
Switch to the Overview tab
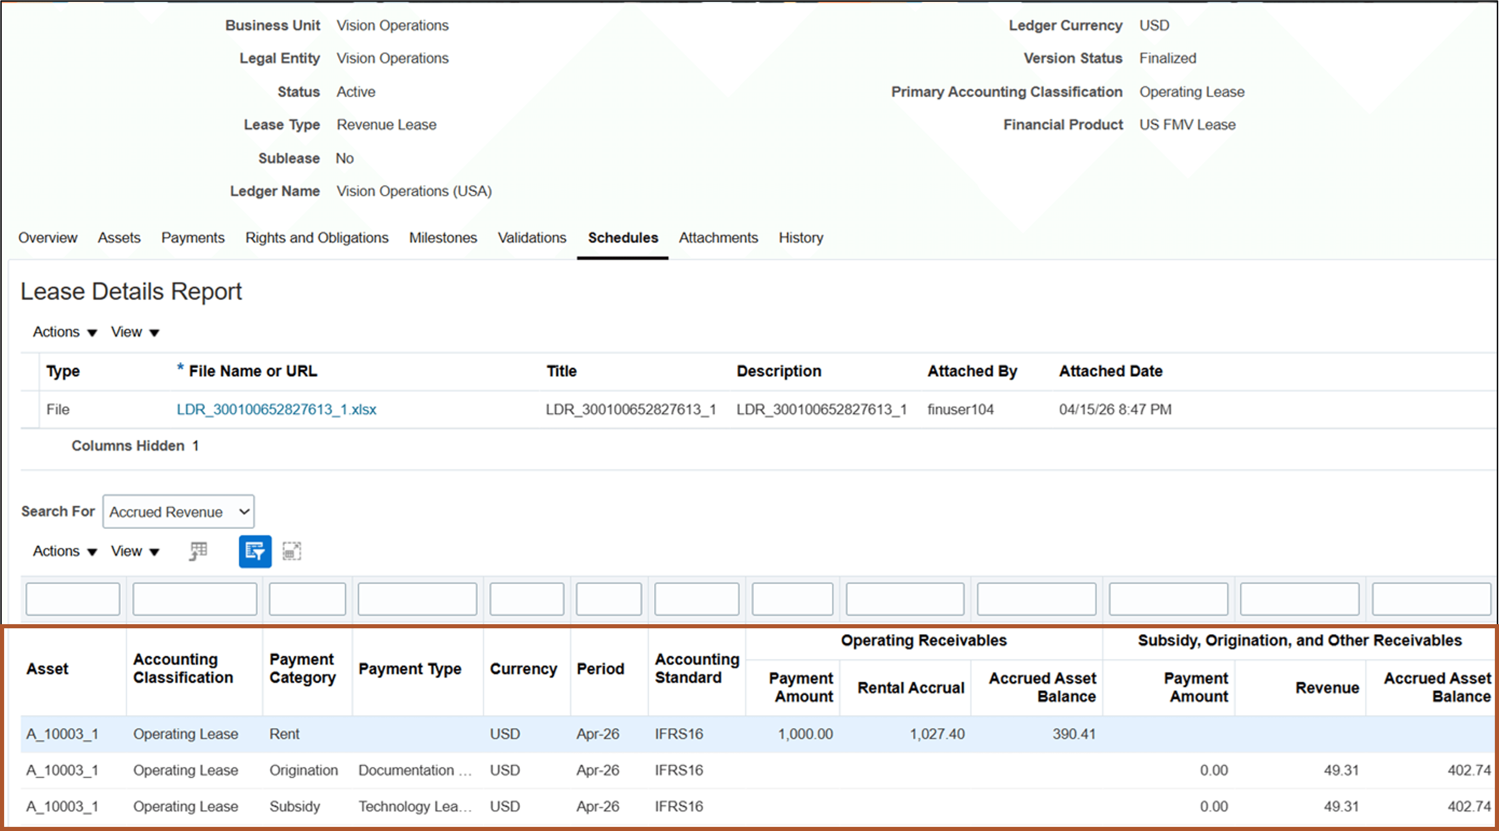pos(48,238)
